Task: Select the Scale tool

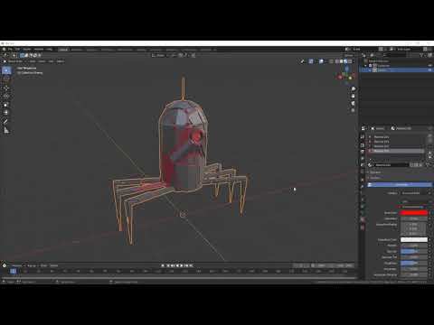Action: (x=6, y=105)
